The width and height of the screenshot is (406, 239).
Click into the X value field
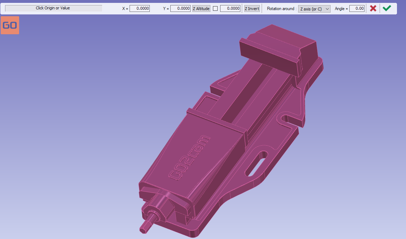pyautogui.click(x=140, y=9)
